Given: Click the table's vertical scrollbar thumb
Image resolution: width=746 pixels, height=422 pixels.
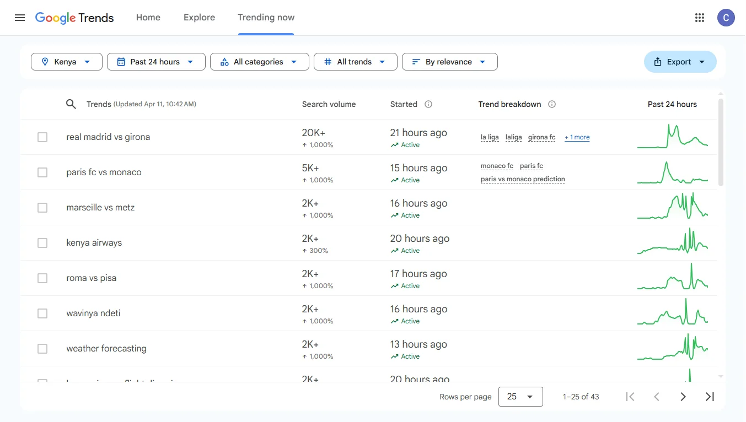Looking at the screenshot, I should [x=721, y=142].
